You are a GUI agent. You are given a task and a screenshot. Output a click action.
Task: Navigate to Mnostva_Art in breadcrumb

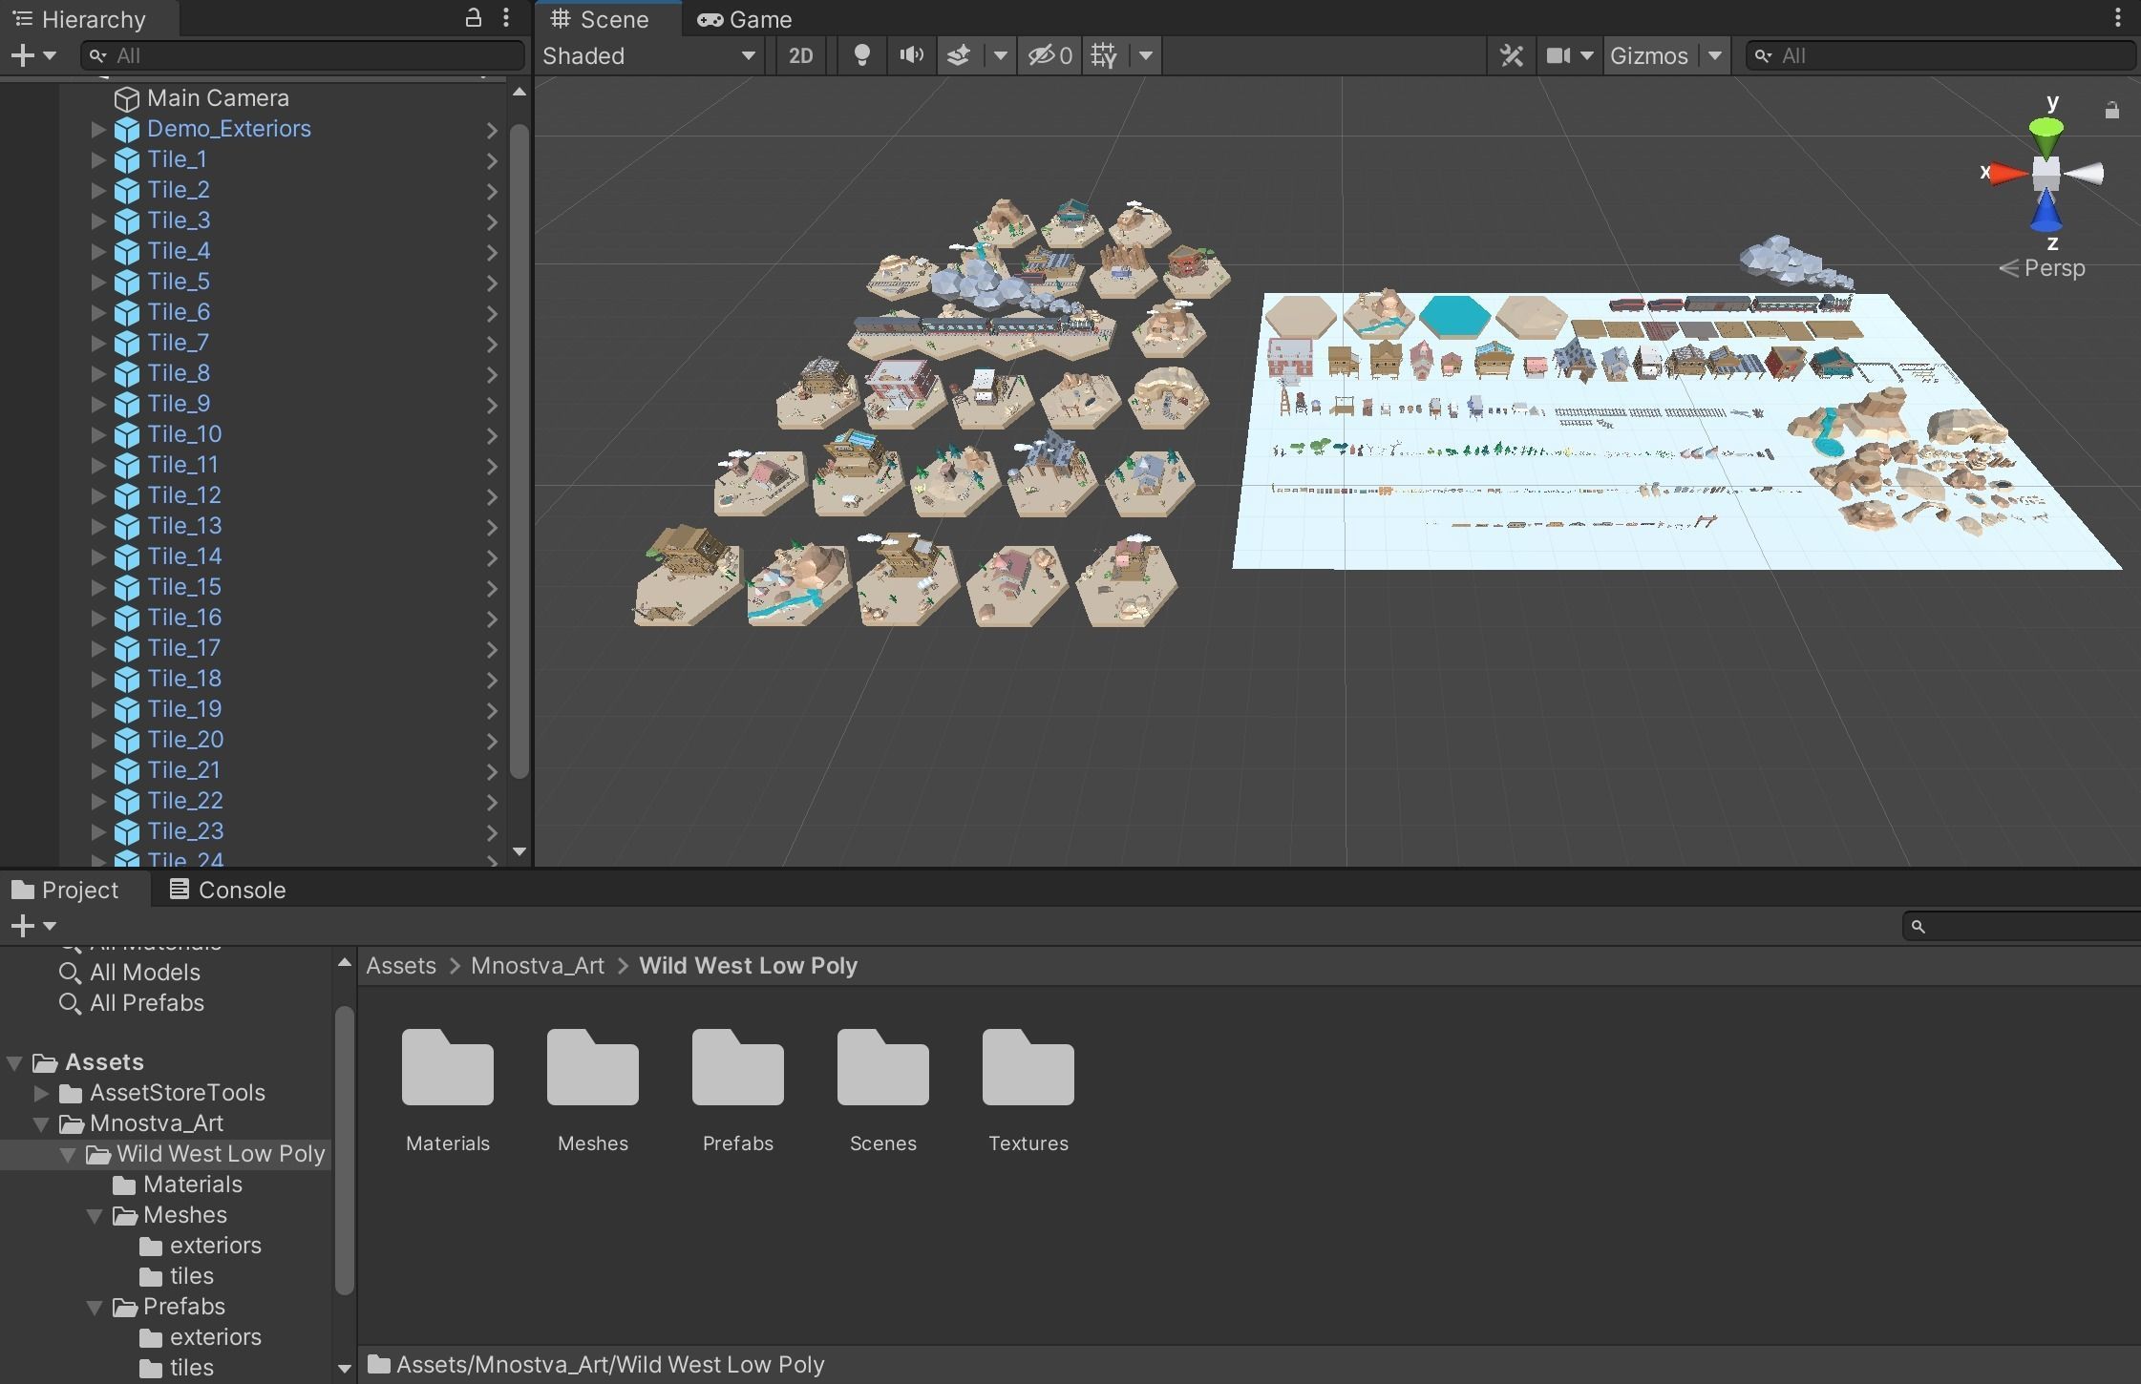pyautogui.click(x=537, y=965)
